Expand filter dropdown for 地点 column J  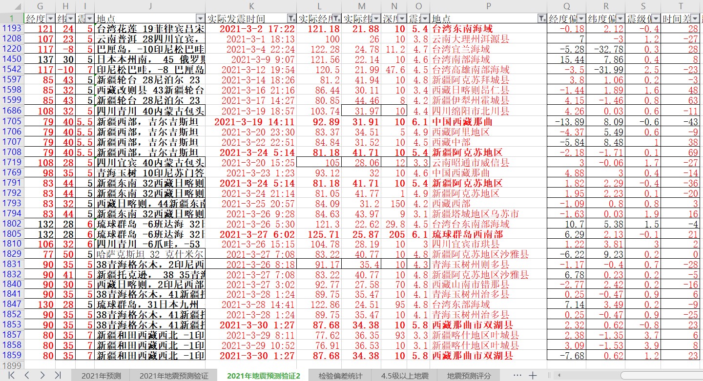[x=200, y=19]
